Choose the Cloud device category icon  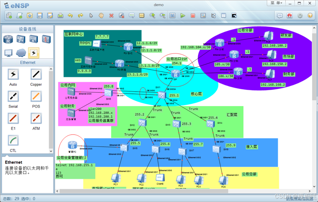21,52
